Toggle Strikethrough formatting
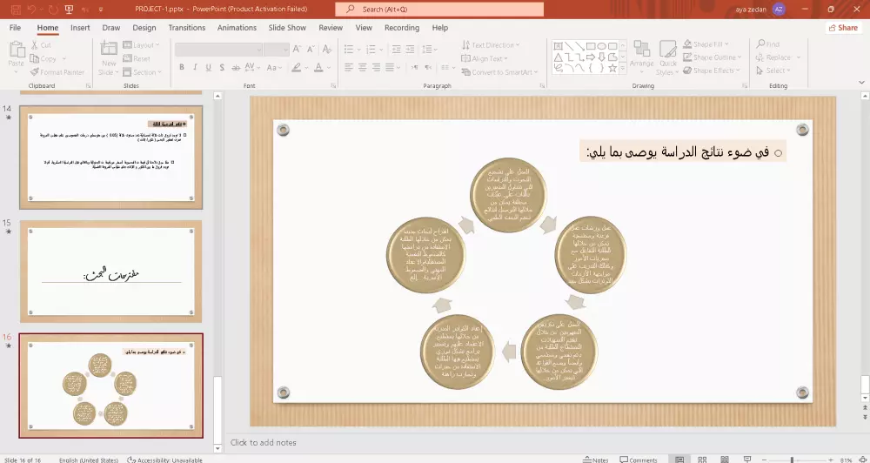Viewport: 870px width, 463px height. tap(236, 67)
